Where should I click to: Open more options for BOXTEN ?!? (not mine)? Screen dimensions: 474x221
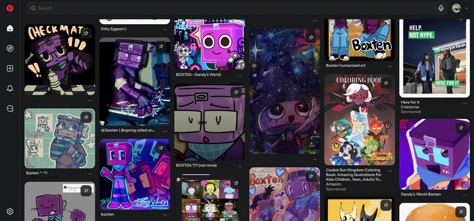click(x=240, y=166)
